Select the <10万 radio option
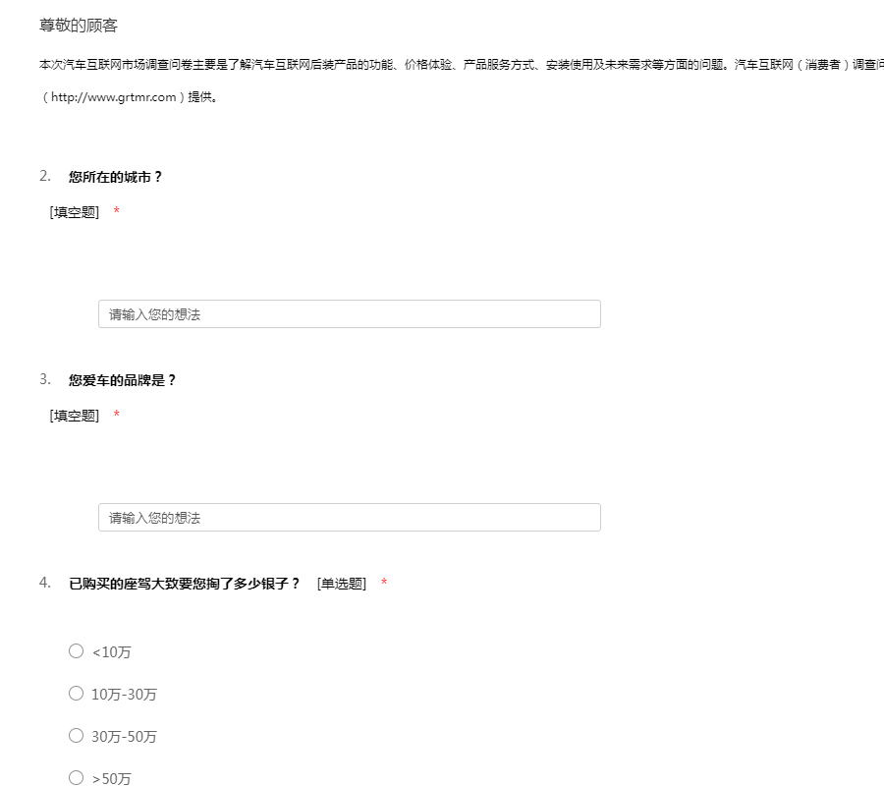884x786 pixels. pos(77,650)
